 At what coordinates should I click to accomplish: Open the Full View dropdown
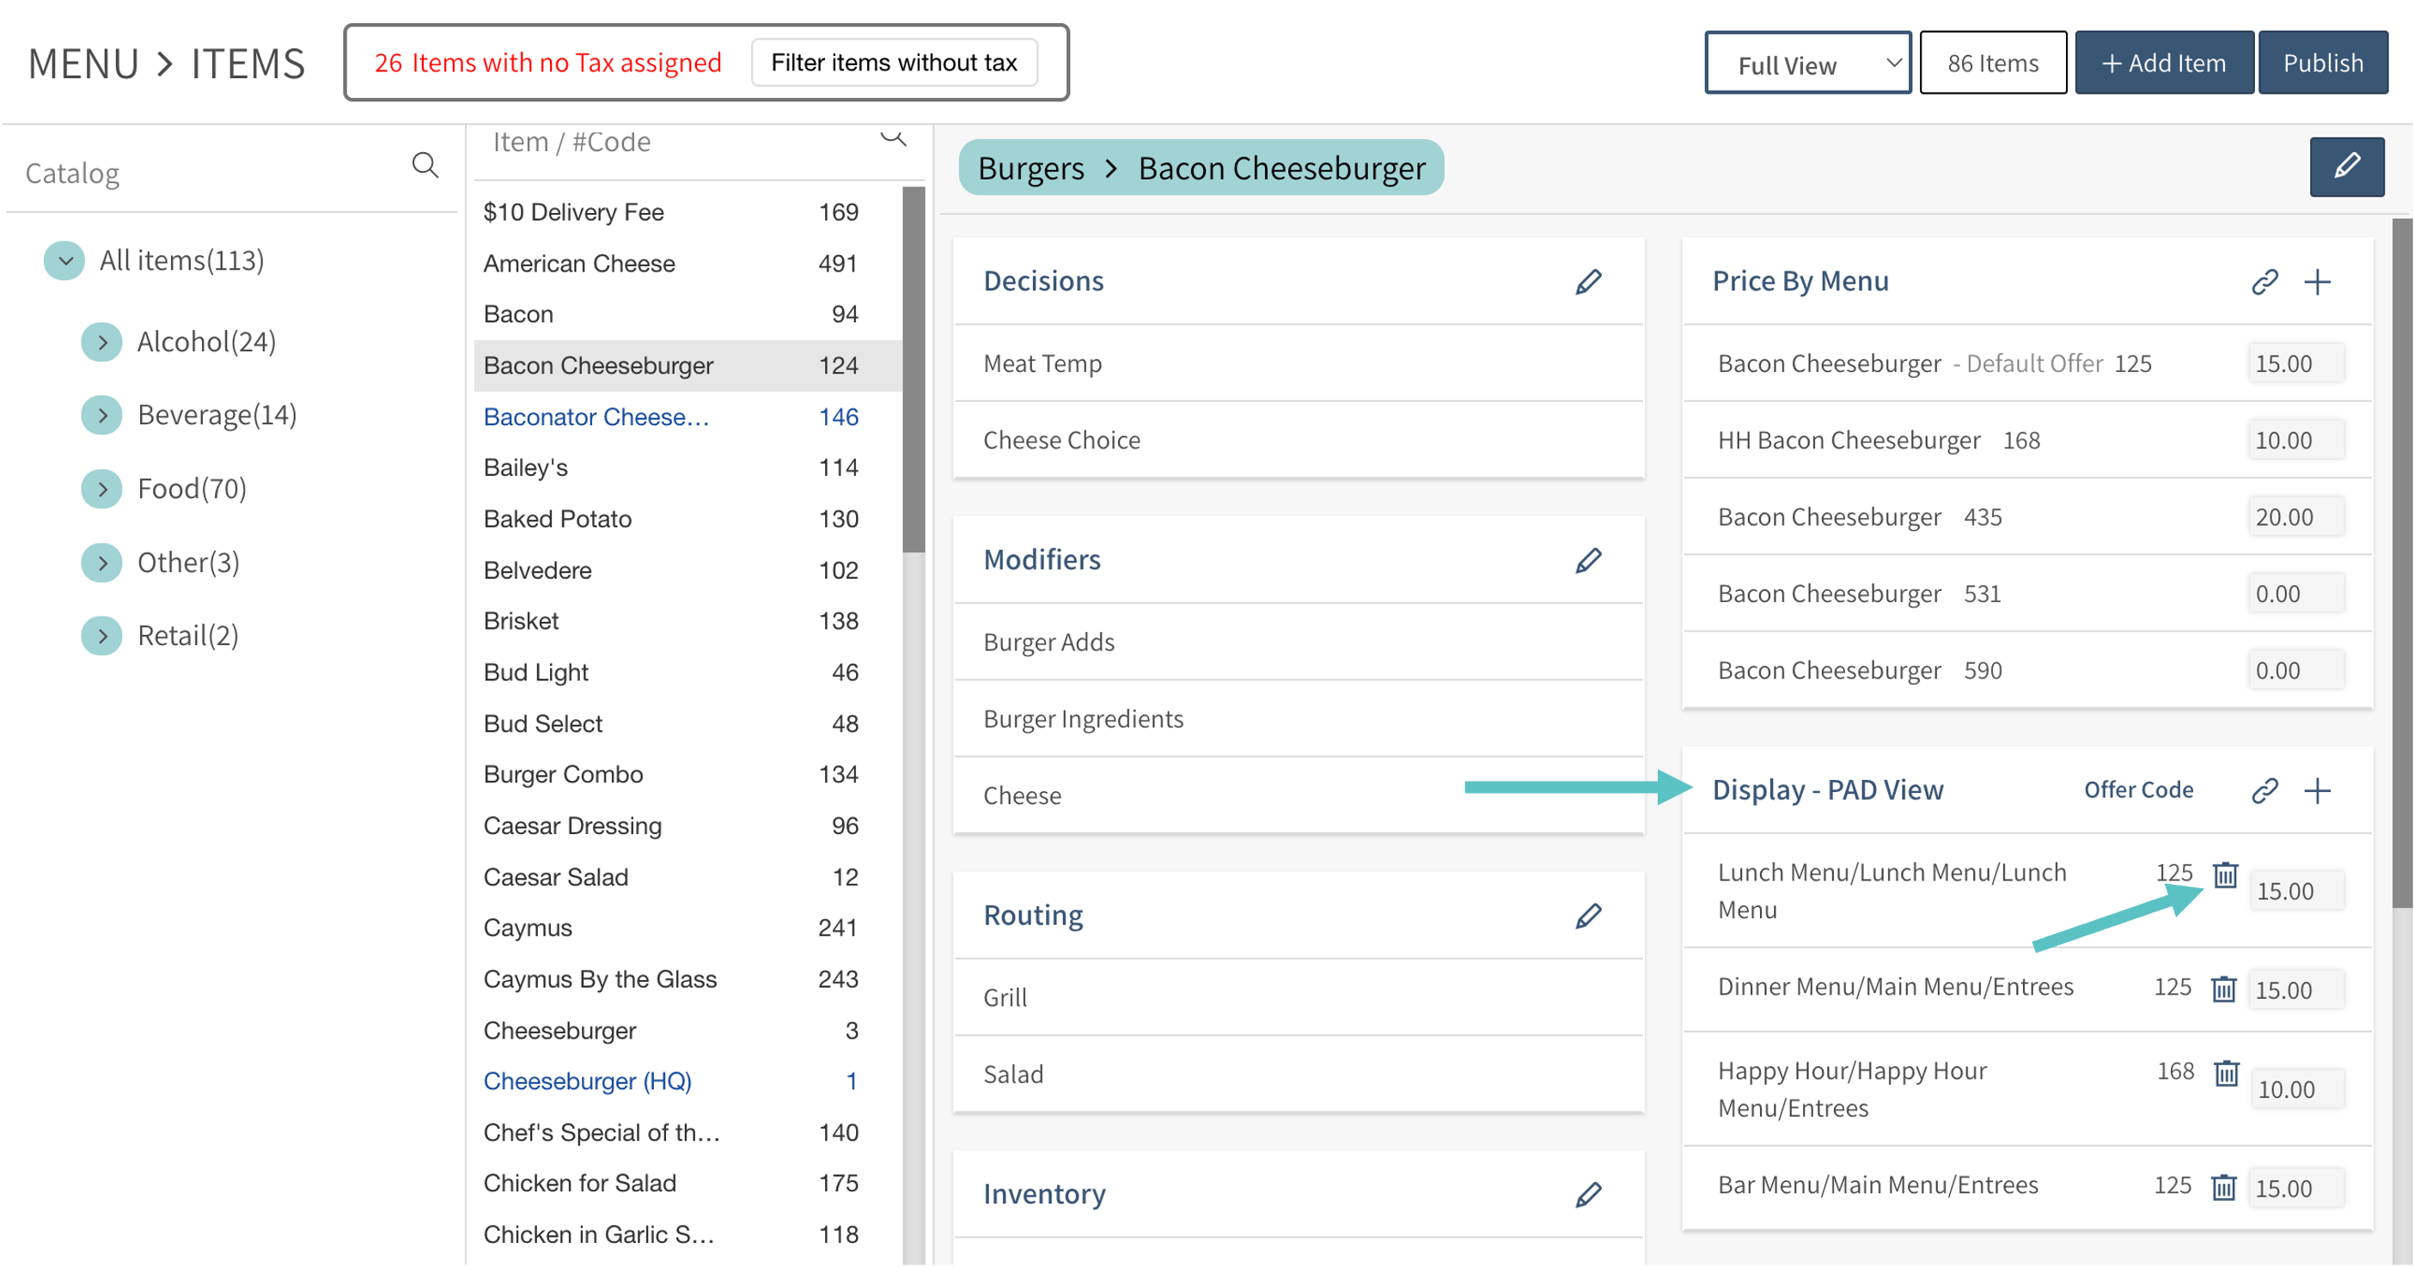click(1806, 64)
